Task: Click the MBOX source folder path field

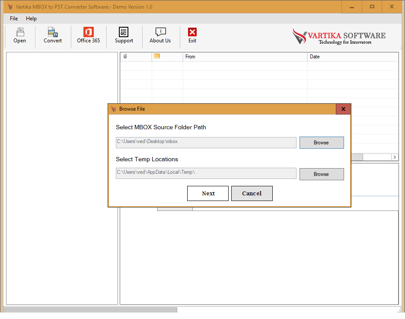Action: click(x=206, y=143)
